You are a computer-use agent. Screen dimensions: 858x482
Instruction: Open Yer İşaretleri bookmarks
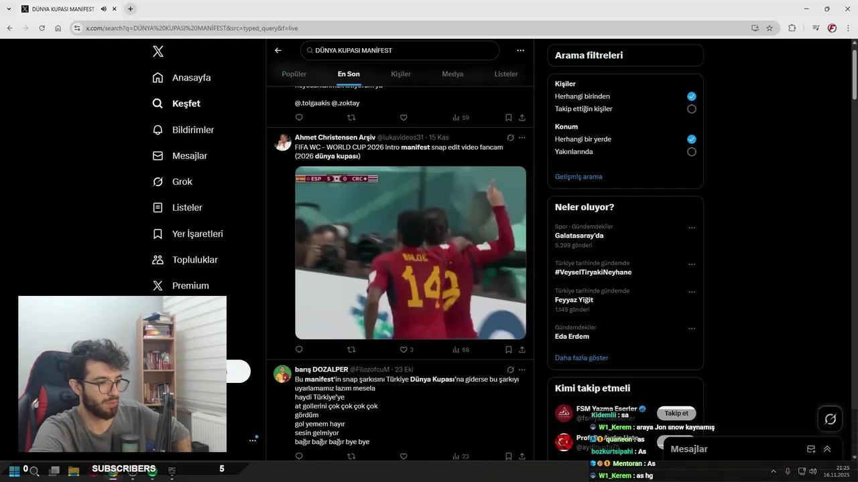pos(188,234)
